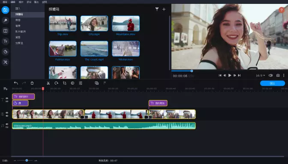Click the crop tool in timeline toolbar

[64, 83]
